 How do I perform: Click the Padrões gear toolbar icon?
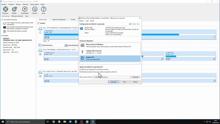[14, 9]
